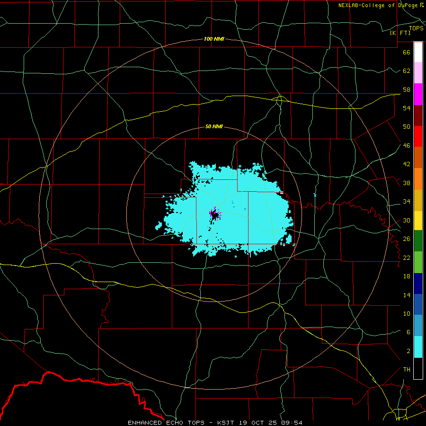The height and width of the screenshot is (426, 426).
Task: Click the gold legend swatch
Action: [x=418, y=200]
